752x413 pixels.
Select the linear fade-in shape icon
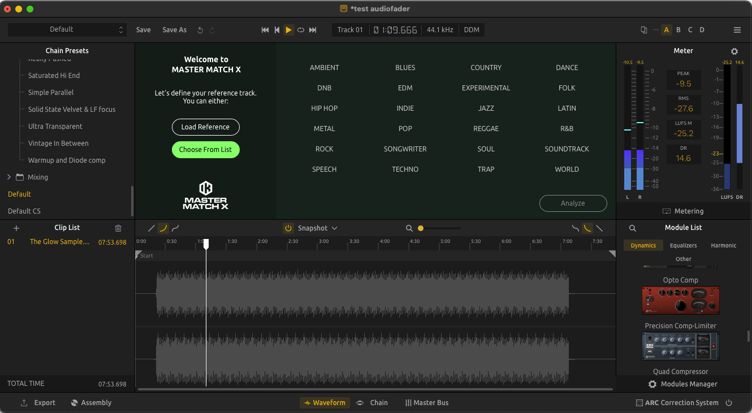[151, 228]
